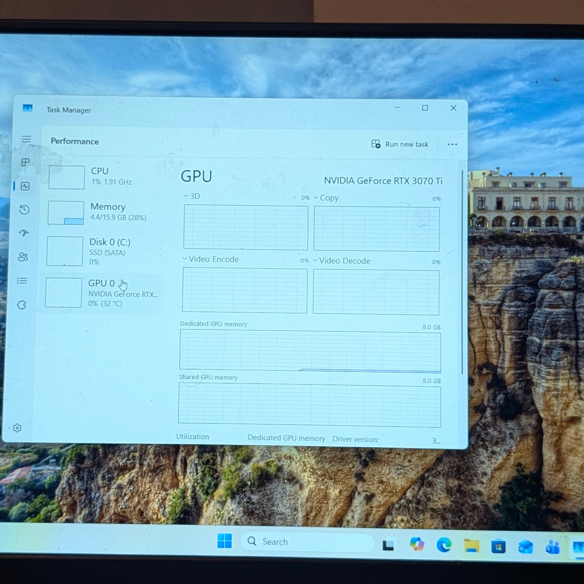Open Task Manager Settings gear
584x584 pixels.
pyautogui.click(x=17, y=428)
